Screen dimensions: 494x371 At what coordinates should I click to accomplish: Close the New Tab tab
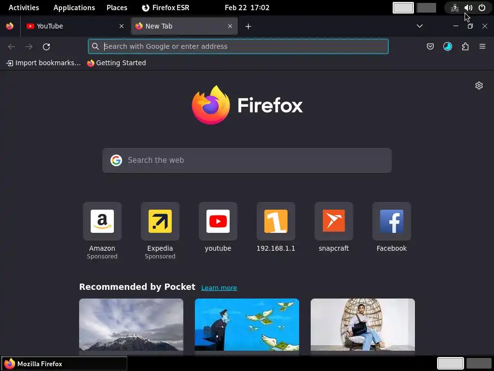tap(230, 26)
